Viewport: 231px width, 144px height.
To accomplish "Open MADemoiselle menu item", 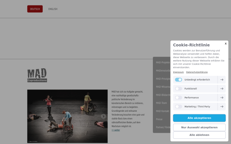I will 163,71.
